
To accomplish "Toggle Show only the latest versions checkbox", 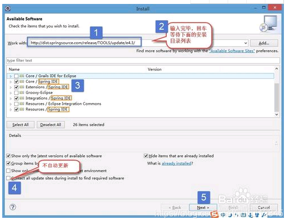I will pos(8,156).
